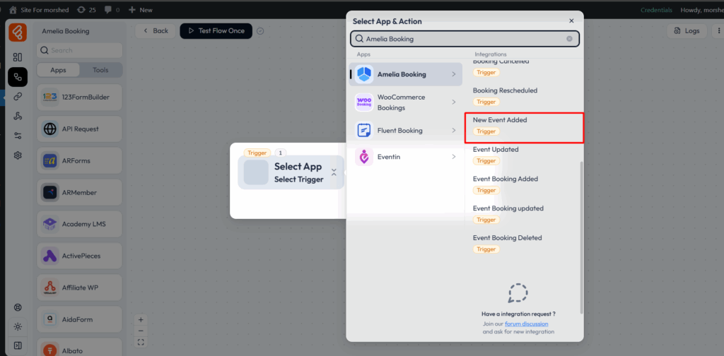Open the New menu in admin bar

[x=141, y=10]
